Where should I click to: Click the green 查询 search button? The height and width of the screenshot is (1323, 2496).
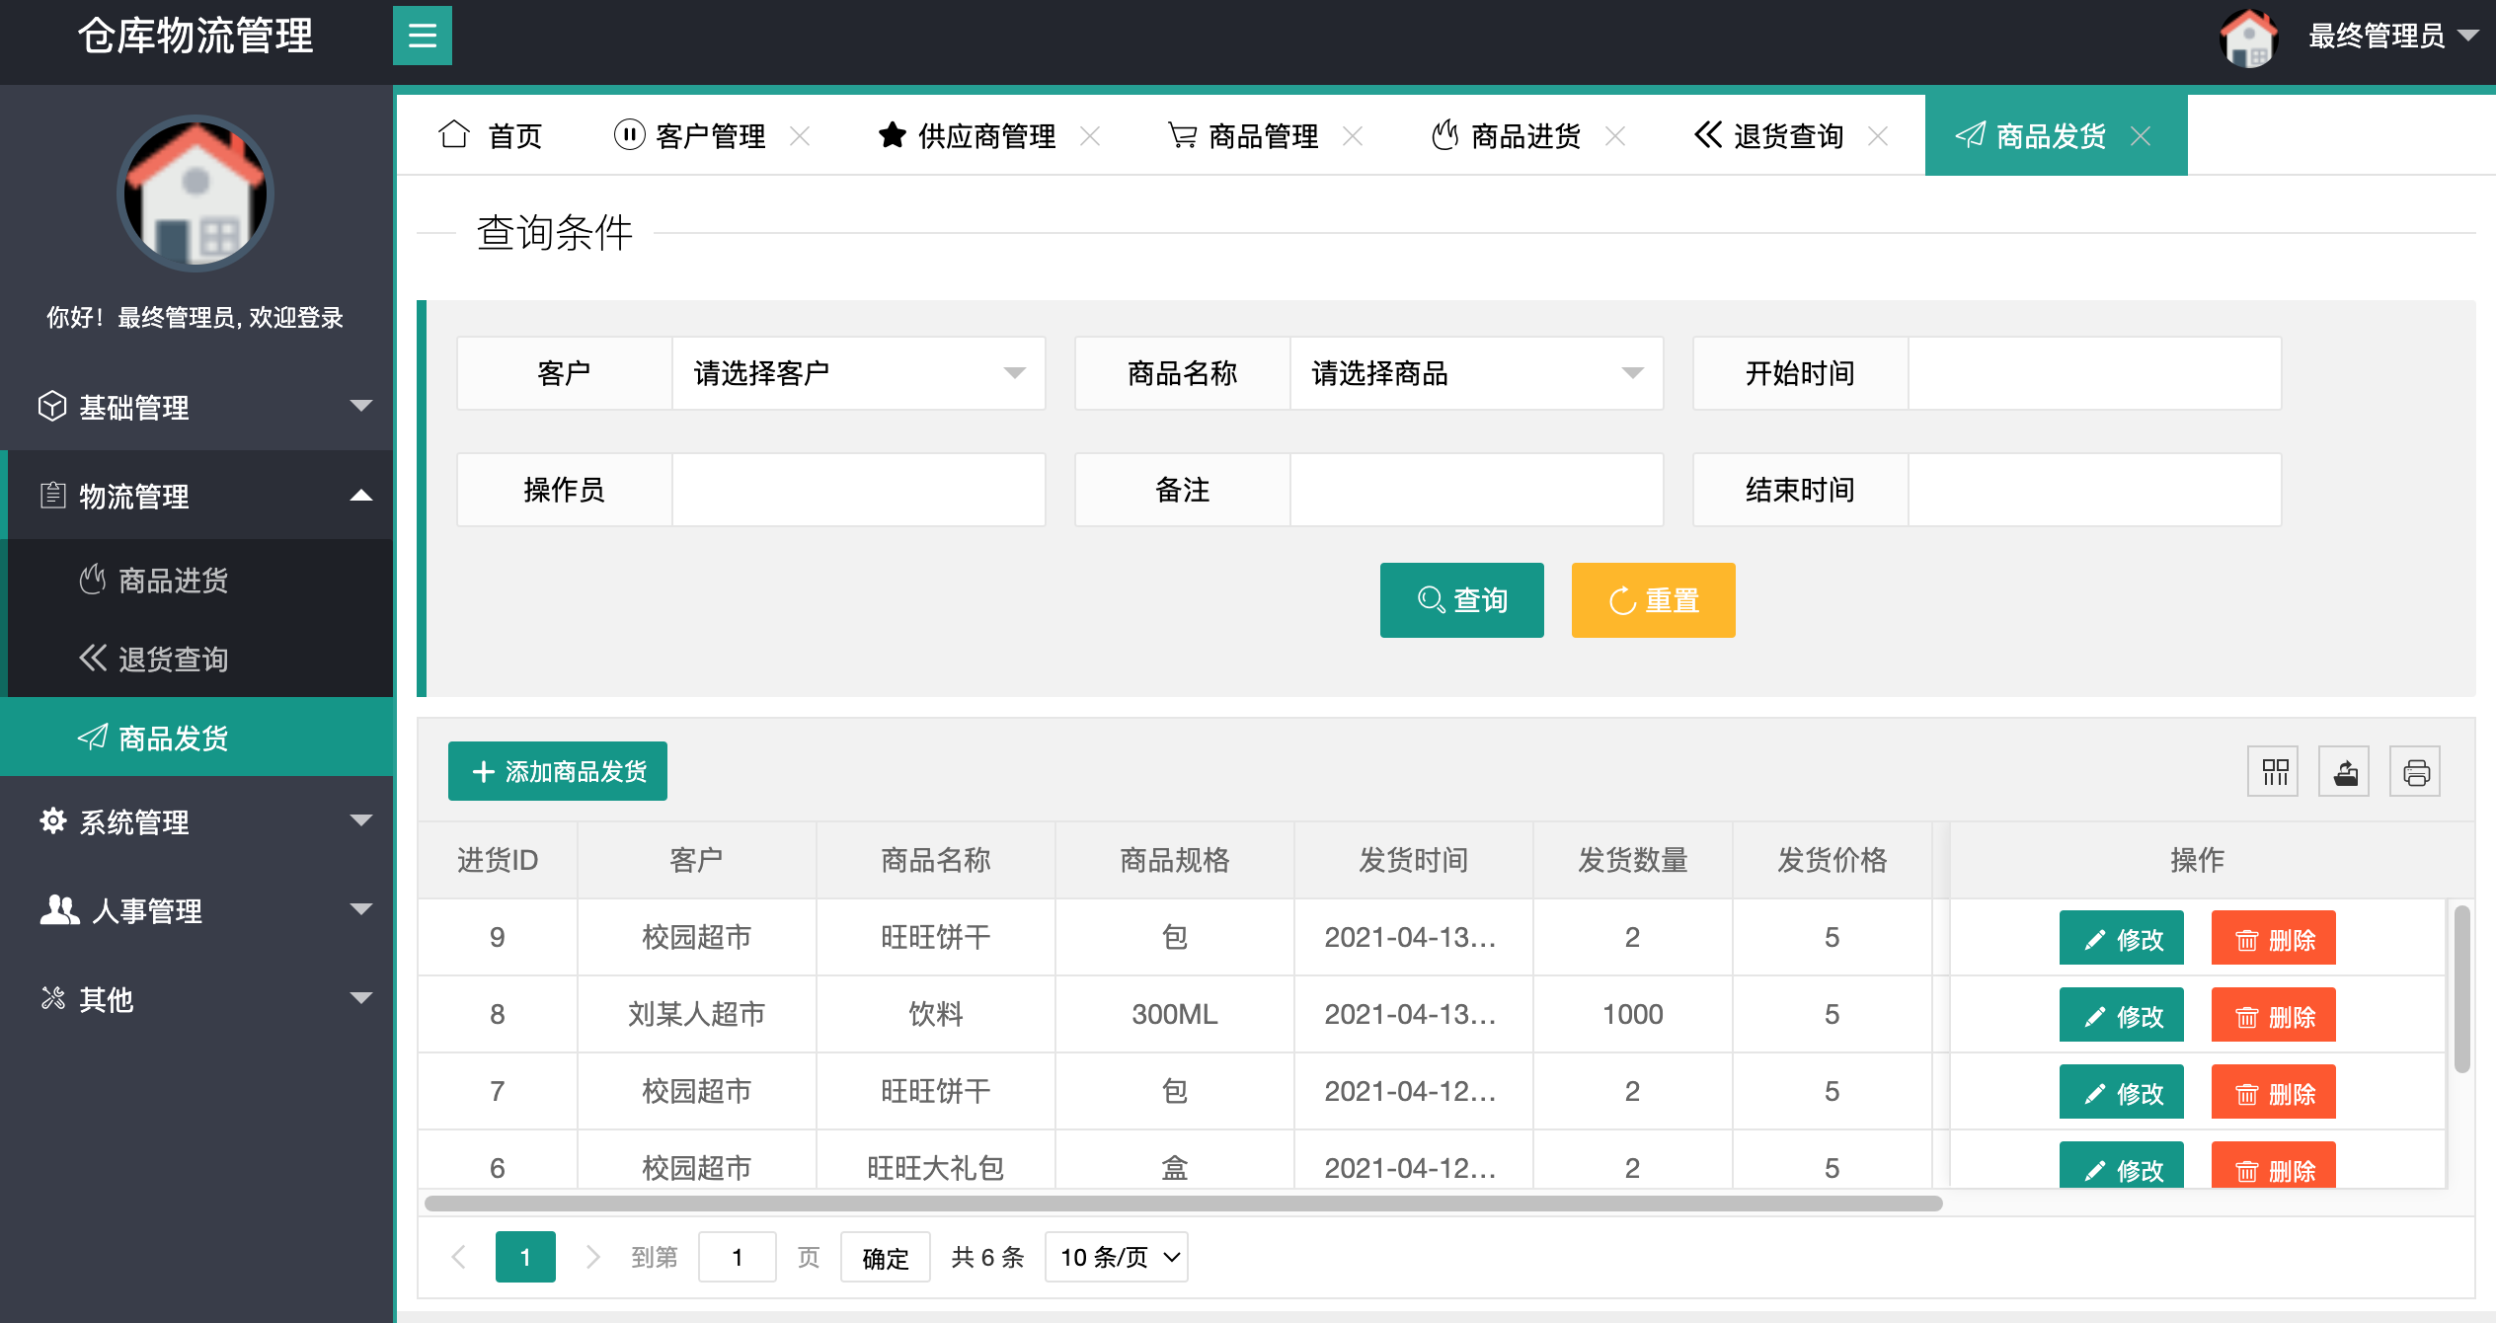coord(1461,600)
